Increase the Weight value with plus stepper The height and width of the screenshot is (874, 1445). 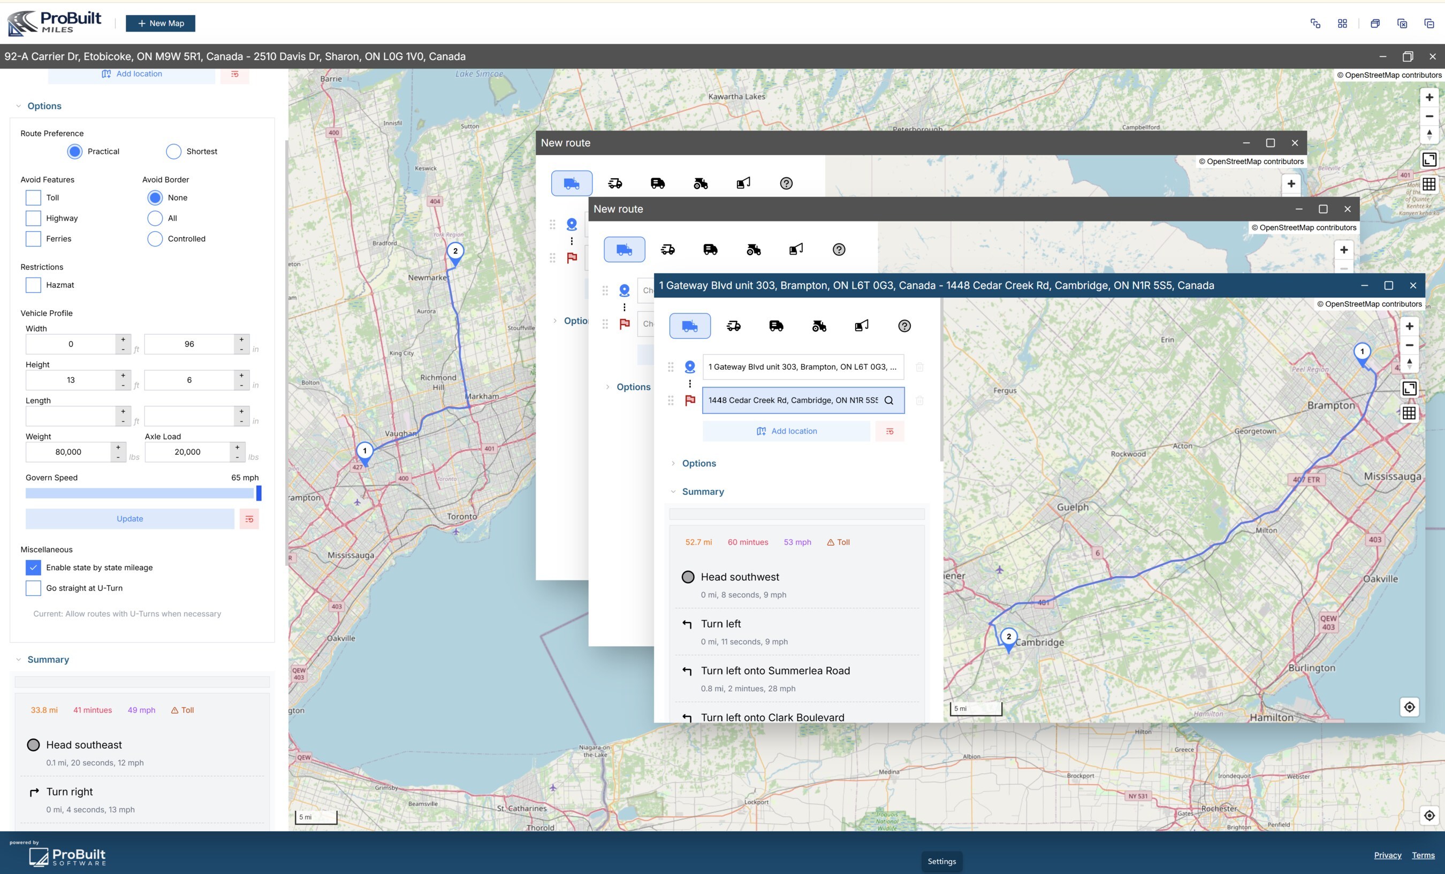(x=118, y=447)
